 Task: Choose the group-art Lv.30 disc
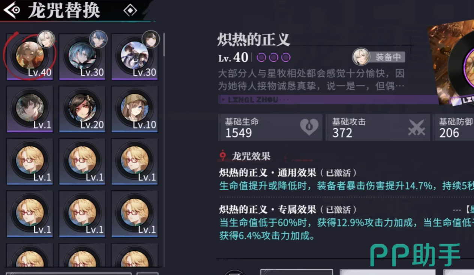135,57
